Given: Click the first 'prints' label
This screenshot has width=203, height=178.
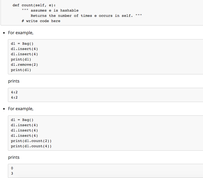Looking at the screenshot, I should coord(14,81).
